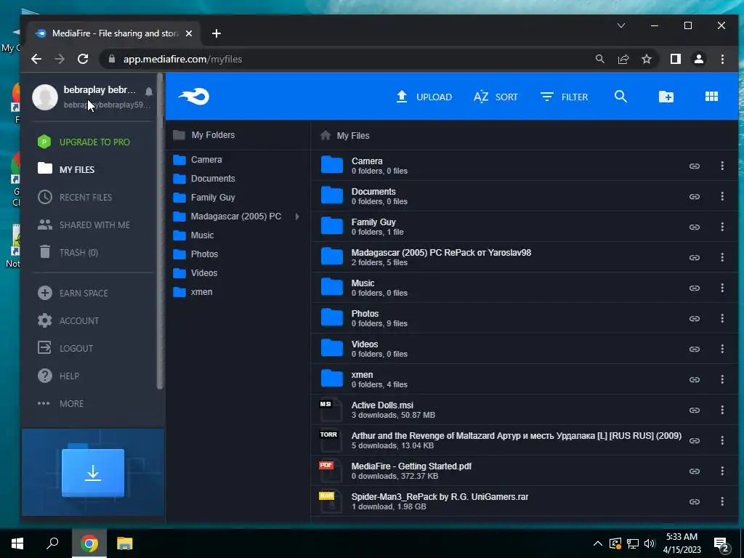Click UPGRADE TO PRO link
Image resolution: width=744 pixels, height=558 pixels.
(84, 142)
